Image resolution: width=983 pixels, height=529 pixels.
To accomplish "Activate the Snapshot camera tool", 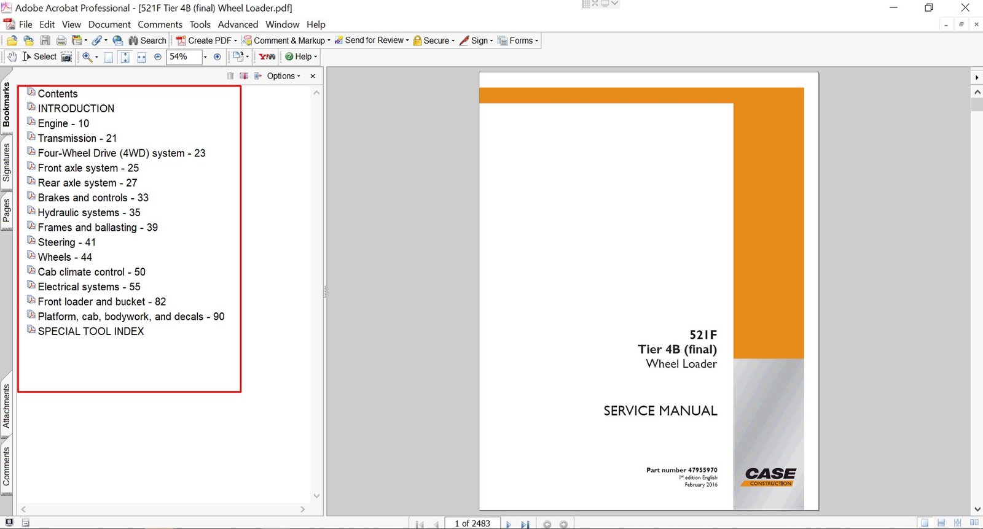I will [66, 56].
